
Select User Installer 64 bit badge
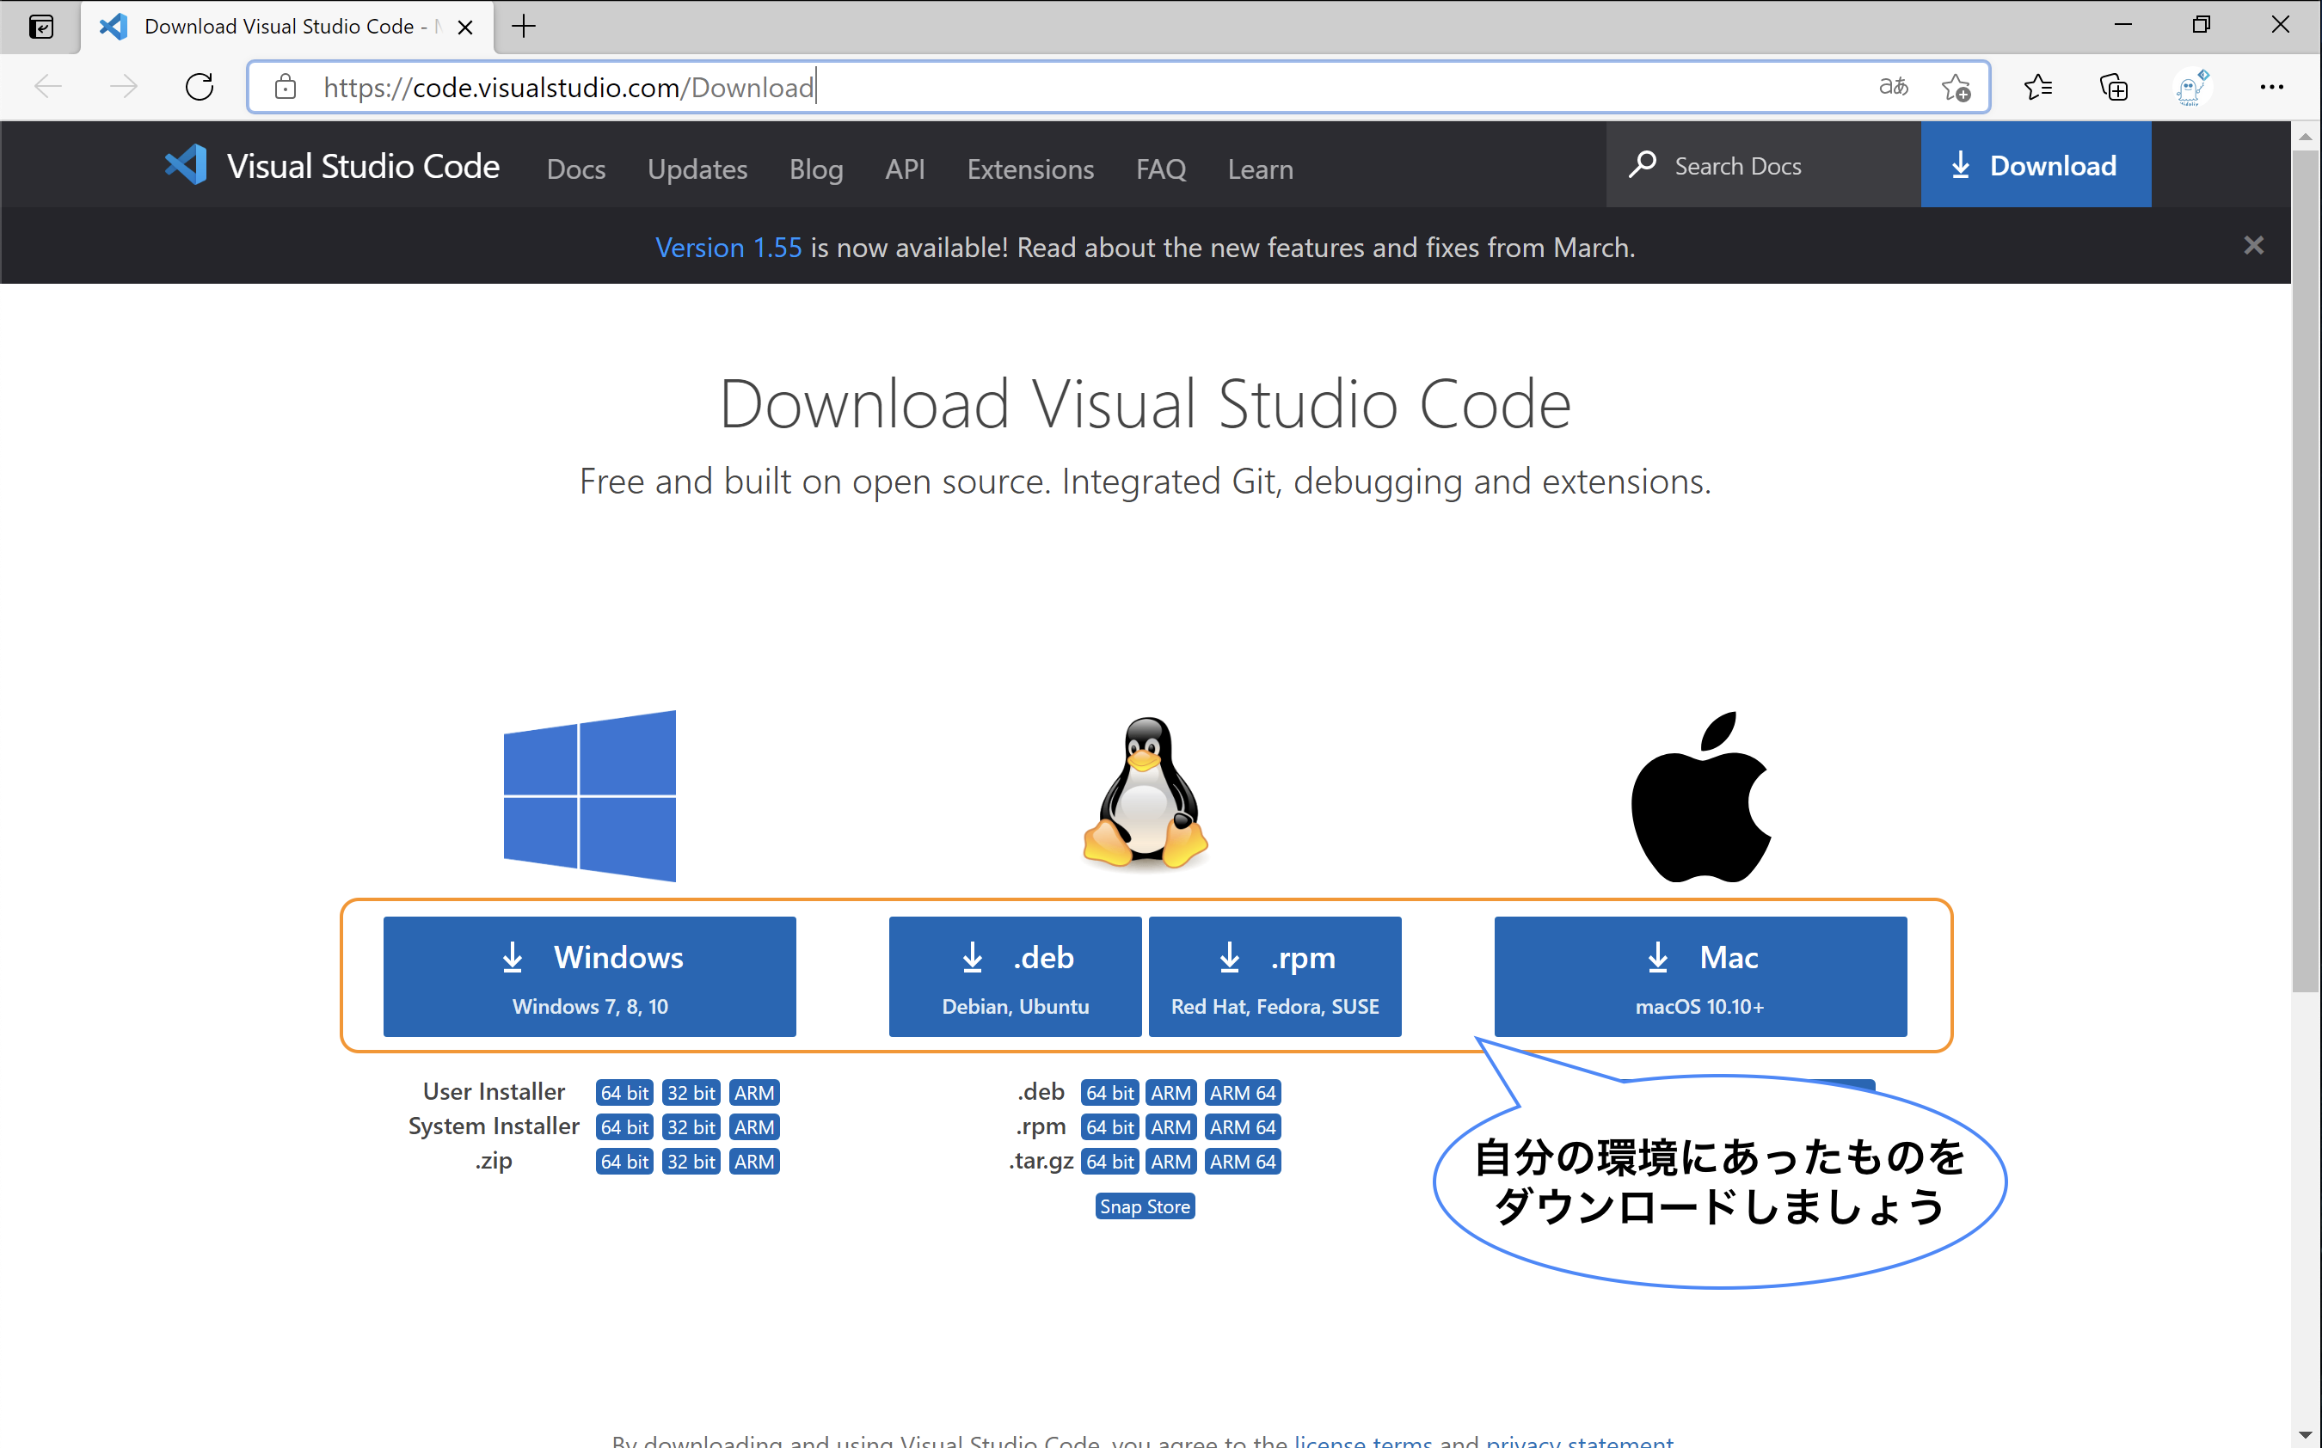point(623,1093)
